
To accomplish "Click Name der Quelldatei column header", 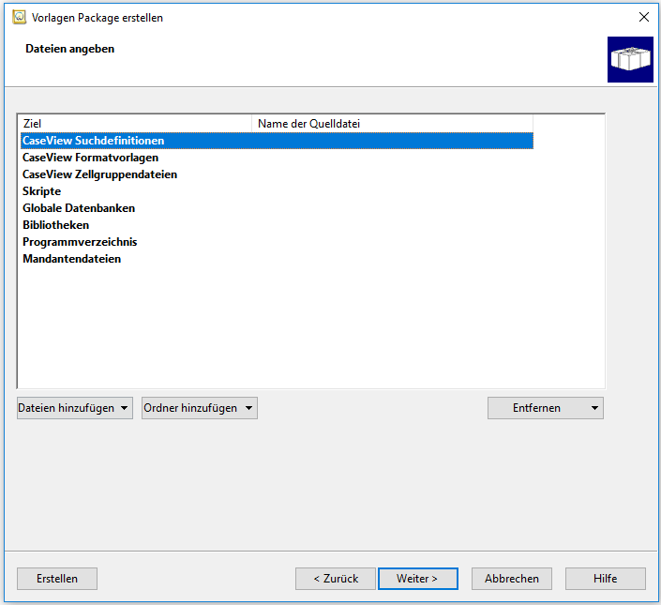I will (x=392, y=123).
